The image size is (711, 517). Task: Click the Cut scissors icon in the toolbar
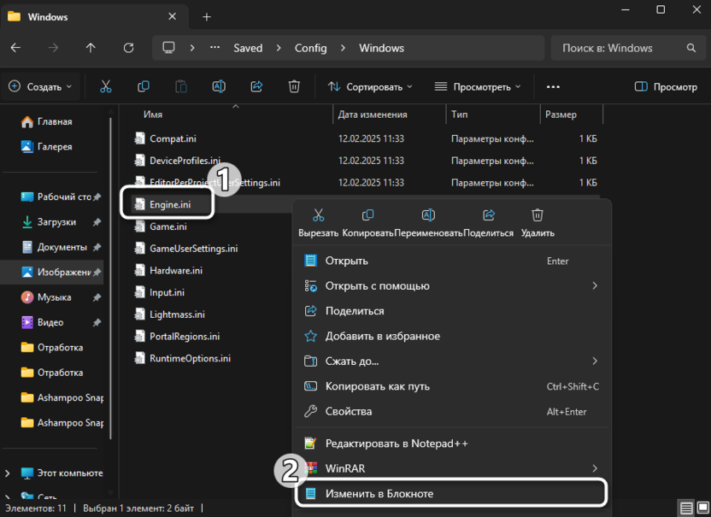(106, 86)
